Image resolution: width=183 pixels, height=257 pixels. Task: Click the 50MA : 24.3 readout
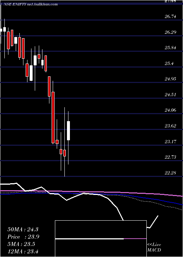[x=23, y=229]
